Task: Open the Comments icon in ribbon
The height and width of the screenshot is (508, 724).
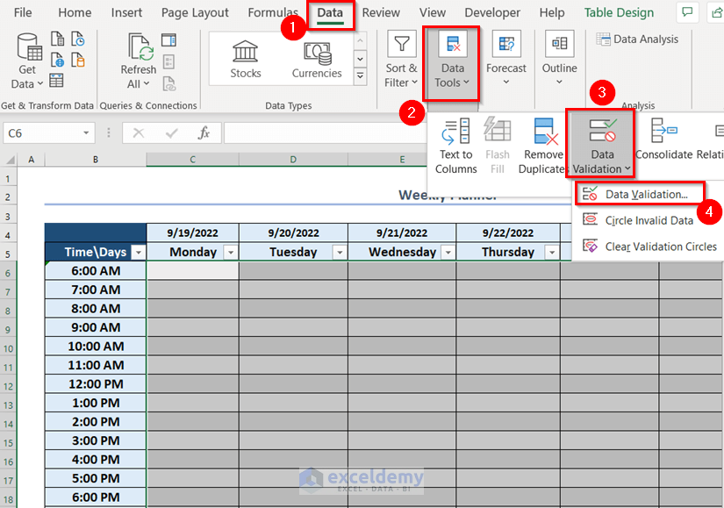Action: pos(687,12)
